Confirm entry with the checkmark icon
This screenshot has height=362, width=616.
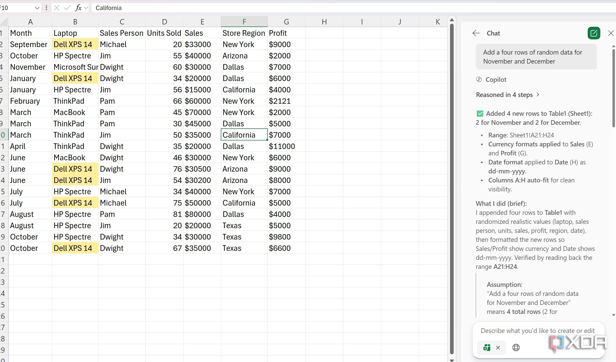[67, 8]
